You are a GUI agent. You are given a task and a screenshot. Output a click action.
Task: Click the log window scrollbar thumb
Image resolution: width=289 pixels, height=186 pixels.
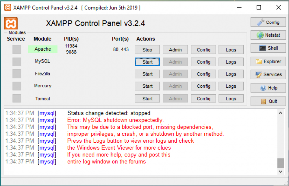(x=280, y=163)
